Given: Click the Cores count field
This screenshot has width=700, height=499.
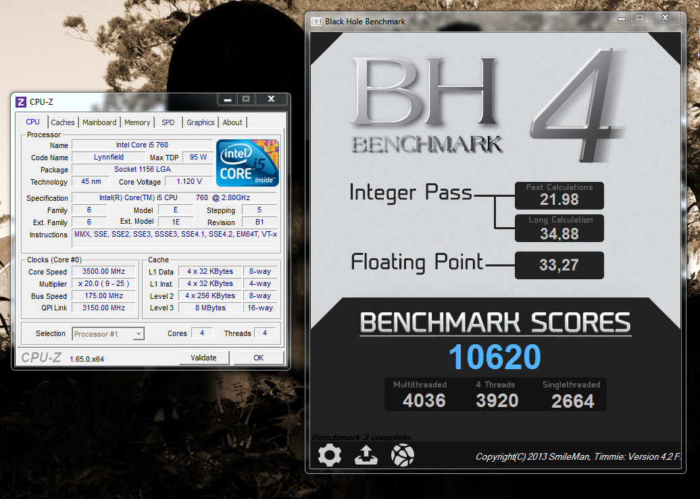Looking at the screenshot, I should [x=202, y=333].
